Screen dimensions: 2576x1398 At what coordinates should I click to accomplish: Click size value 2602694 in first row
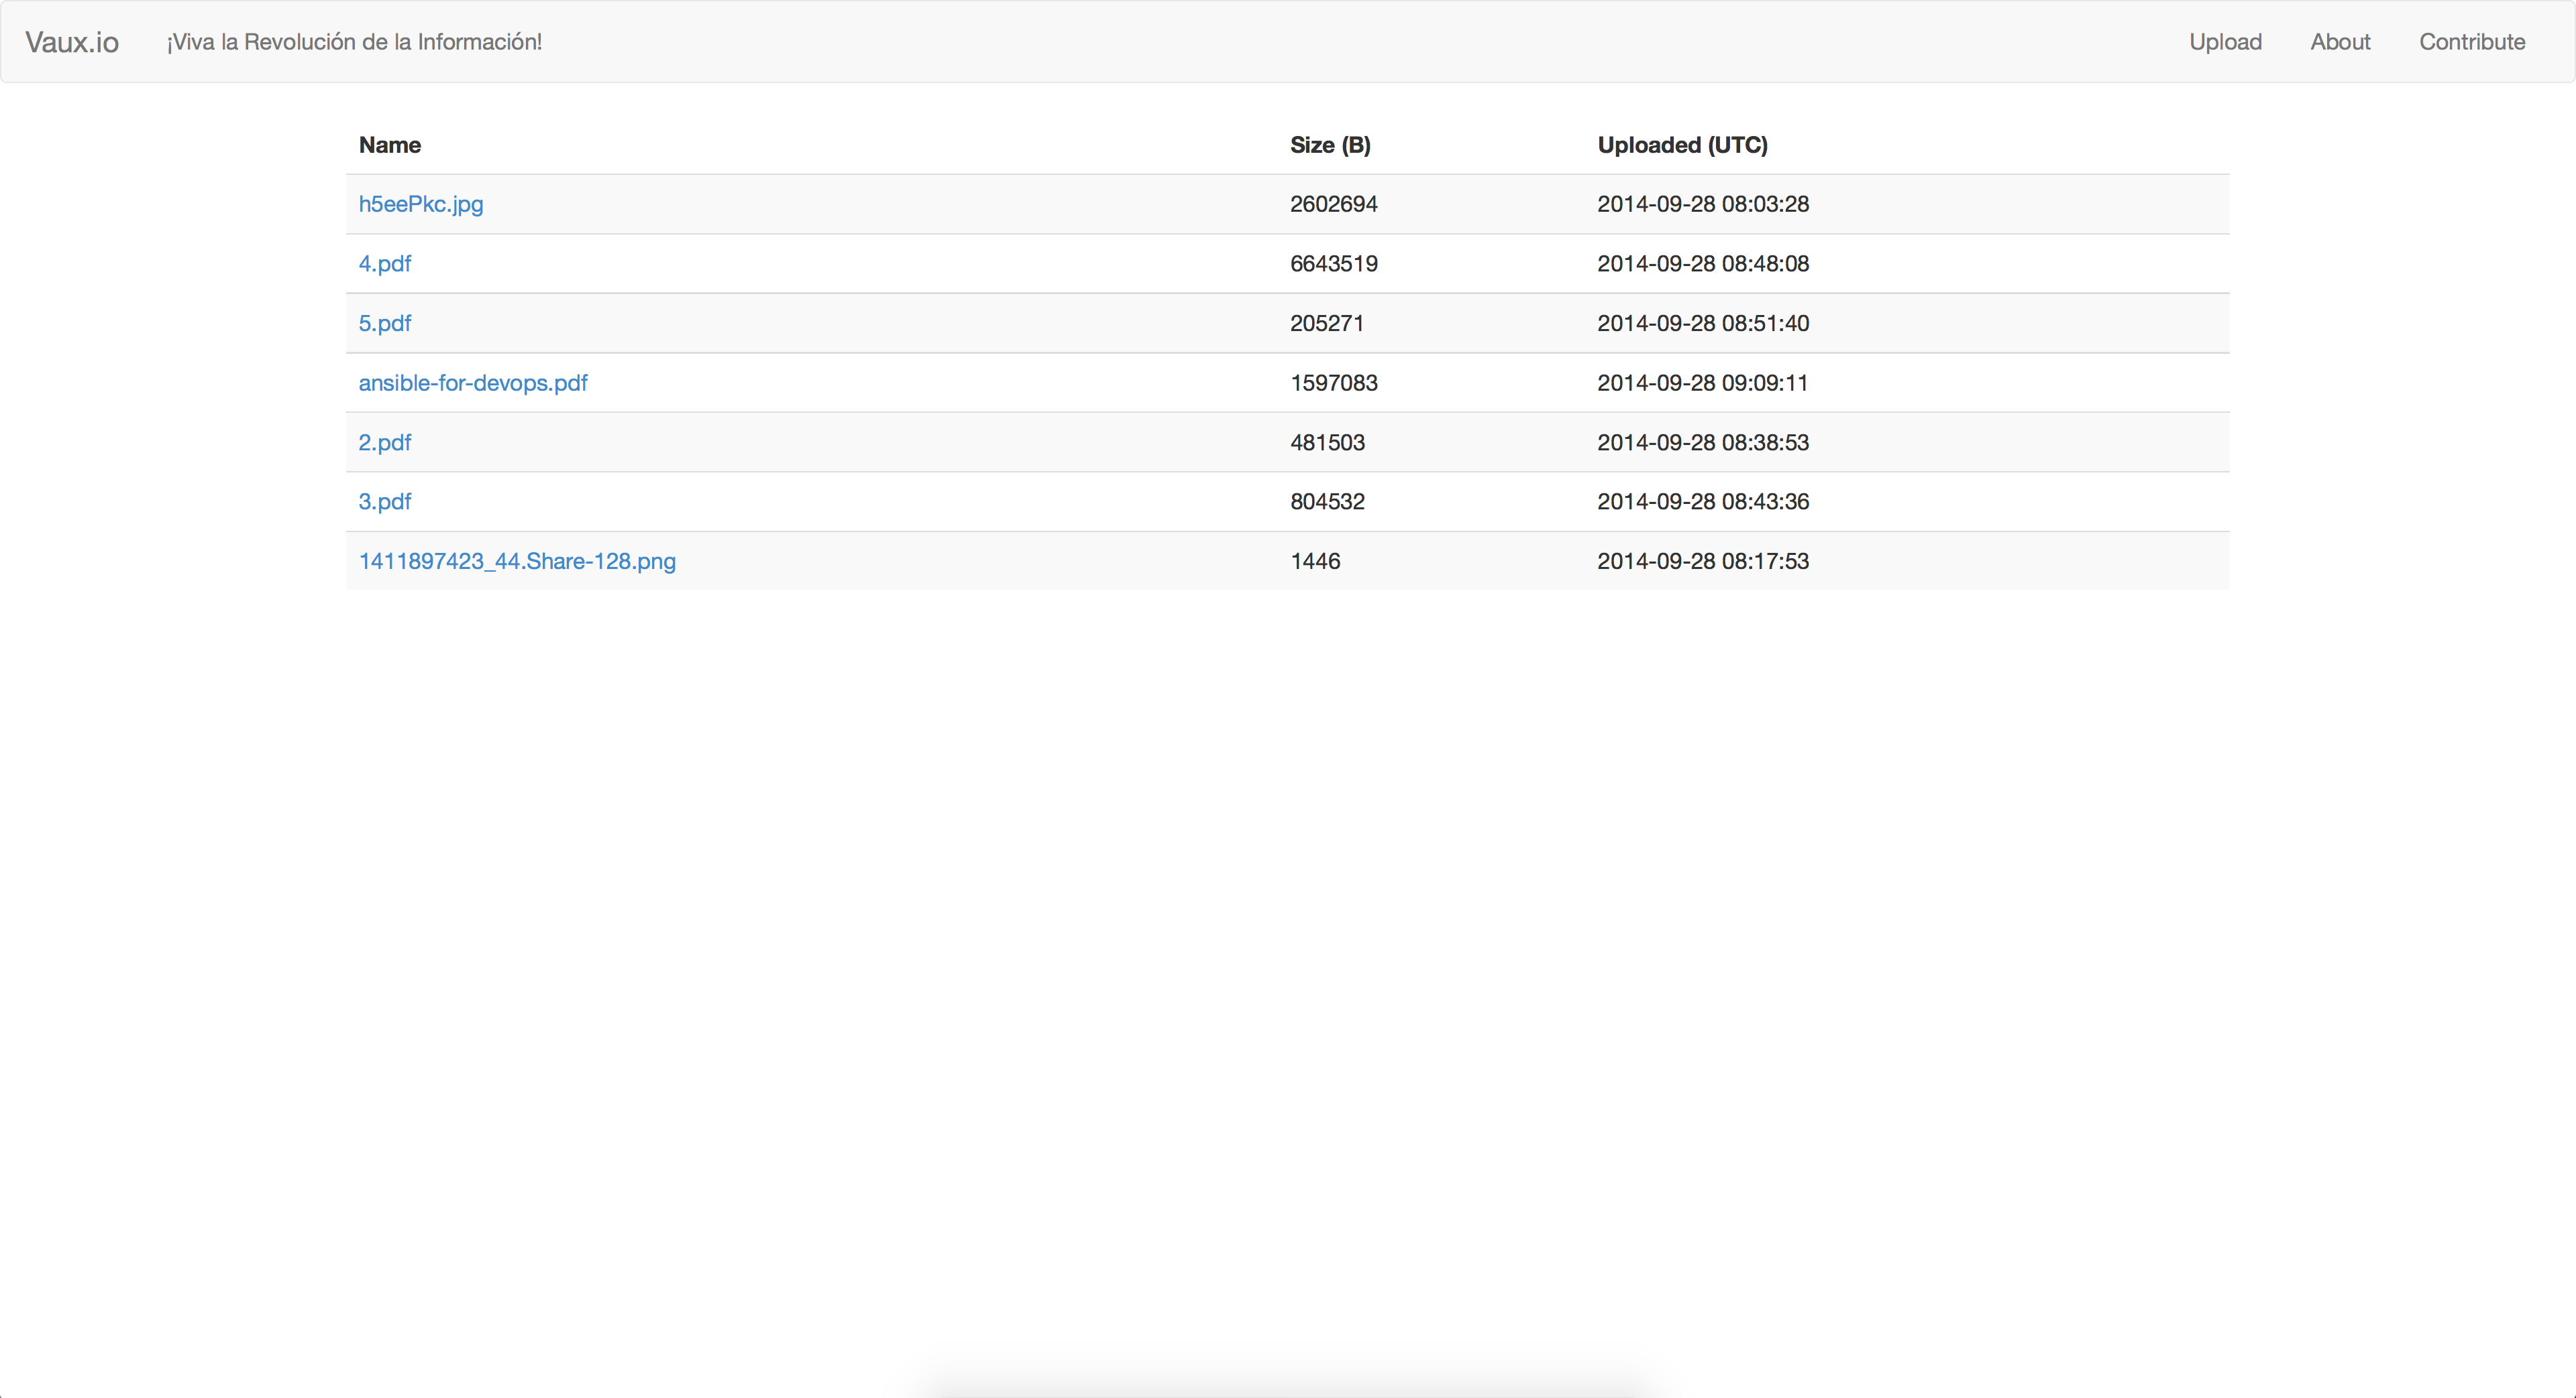click(x=1334, y=204)
